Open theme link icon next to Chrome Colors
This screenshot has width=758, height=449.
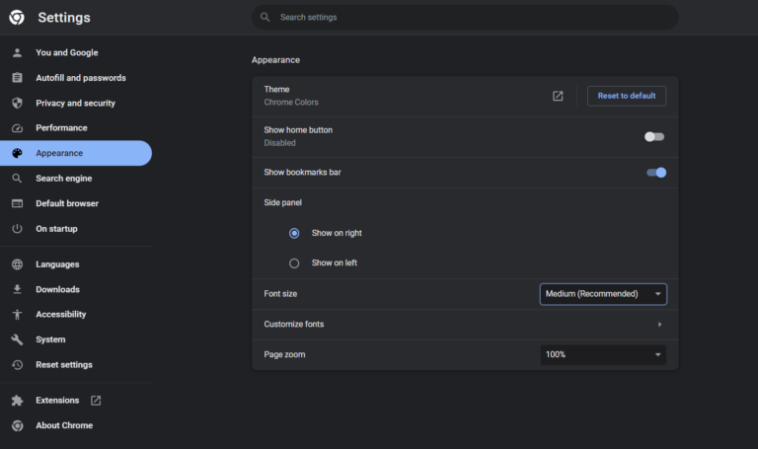click(558, 96)
